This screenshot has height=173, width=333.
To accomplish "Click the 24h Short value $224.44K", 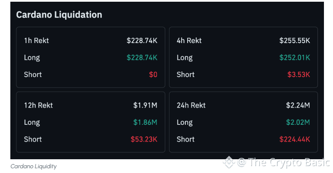I will pos(295,139).
